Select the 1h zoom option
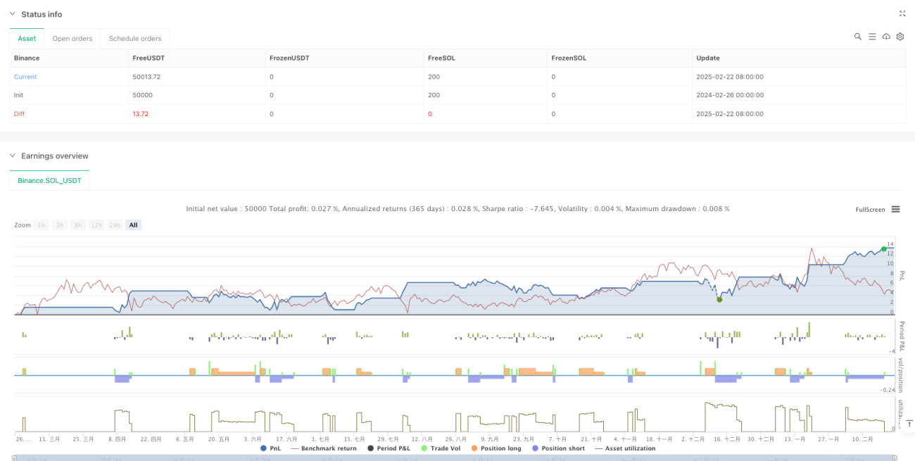 point(42,225)
